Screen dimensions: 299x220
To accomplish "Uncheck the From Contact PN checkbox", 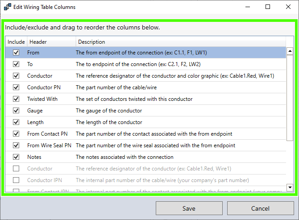I will pyautogui.click(x=16, y=133).
